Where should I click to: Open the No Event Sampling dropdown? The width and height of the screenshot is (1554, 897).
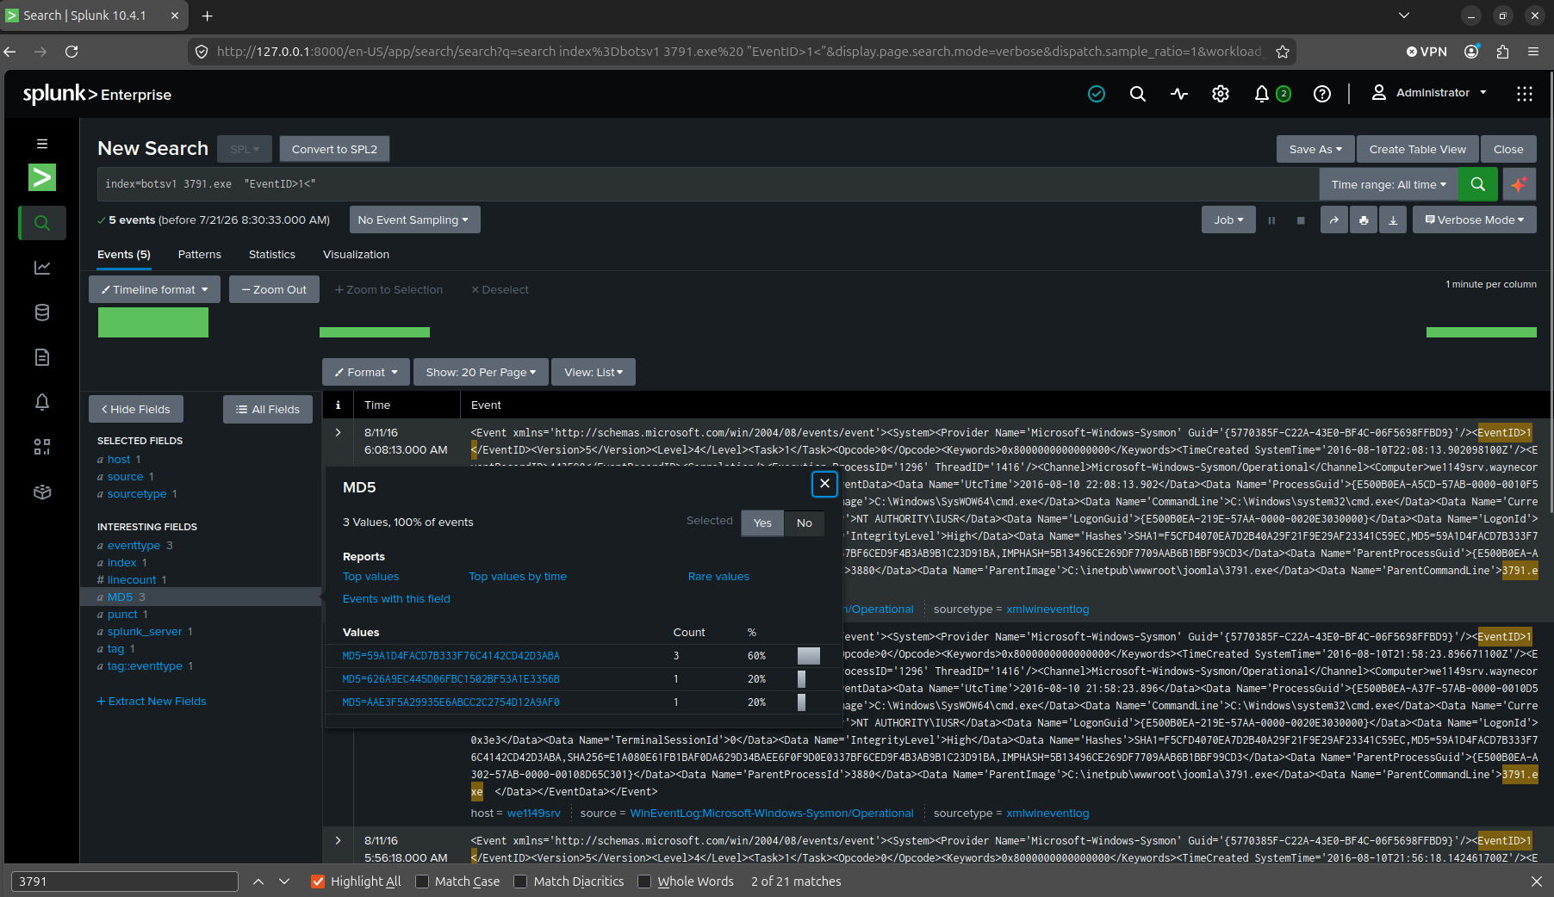point(414,220)
